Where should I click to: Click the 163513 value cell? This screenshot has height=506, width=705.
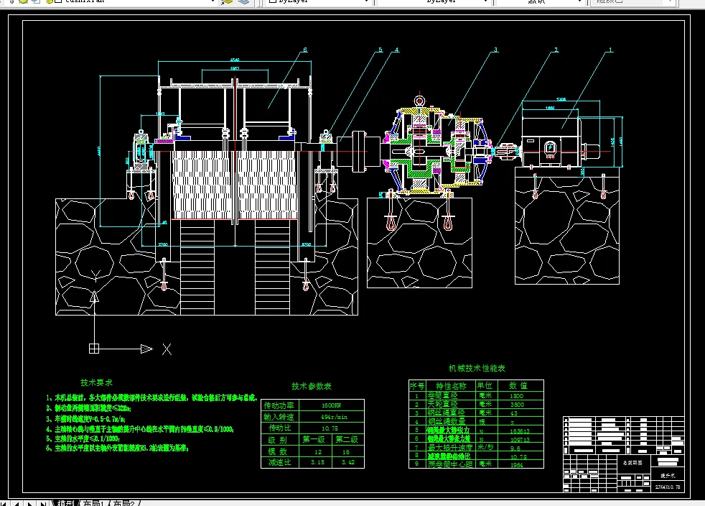coord(520,431)
